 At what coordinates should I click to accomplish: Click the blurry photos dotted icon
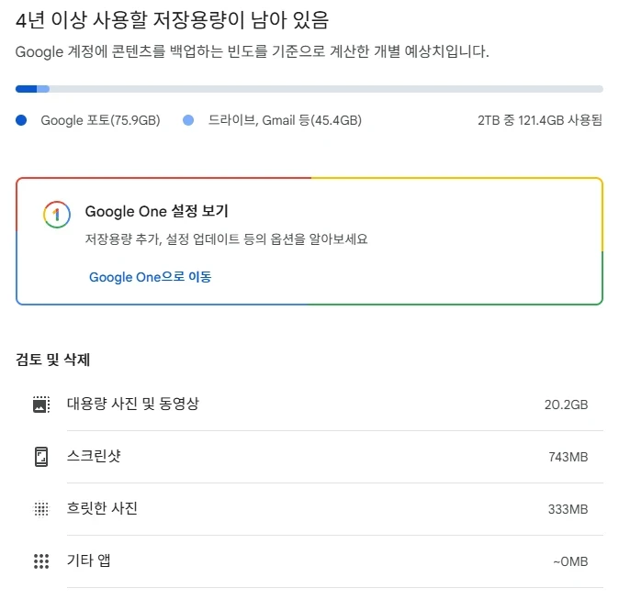40,509
